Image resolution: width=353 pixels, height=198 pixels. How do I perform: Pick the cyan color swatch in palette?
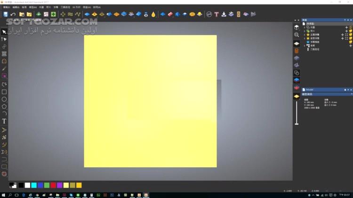pyautogui.click(x=34, y=185)
